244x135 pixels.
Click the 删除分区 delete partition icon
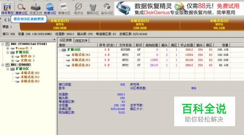point(93,8)
